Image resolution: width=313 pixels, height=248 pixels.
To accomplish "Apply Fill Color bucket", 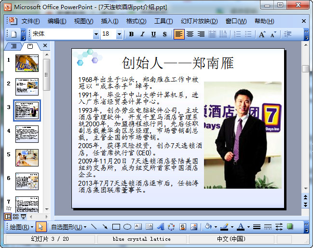I will (208, 227).
